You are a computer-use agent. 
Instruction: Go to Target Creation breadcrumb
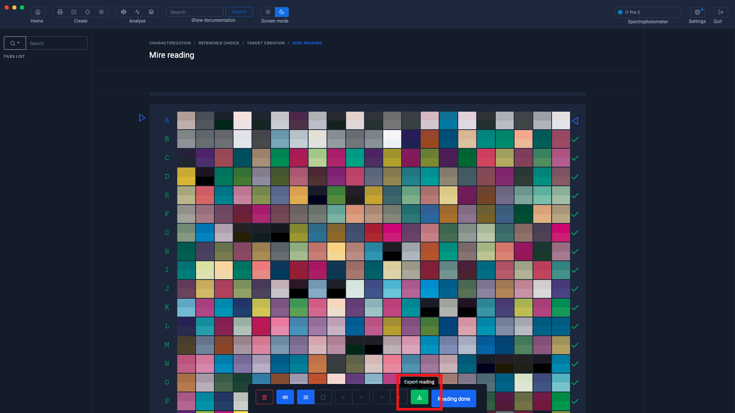point(266,43)
